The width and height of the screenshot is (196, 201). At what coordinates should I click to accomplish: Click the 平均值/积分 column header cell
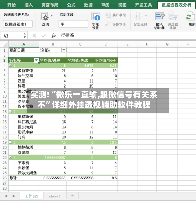click(105, 60)
